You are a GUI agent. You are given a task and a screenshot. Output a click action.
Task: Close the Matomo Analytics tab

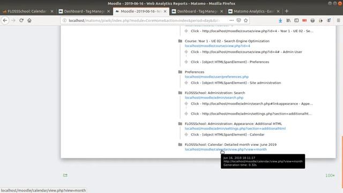pyautogui.click(x=278, y=11)
